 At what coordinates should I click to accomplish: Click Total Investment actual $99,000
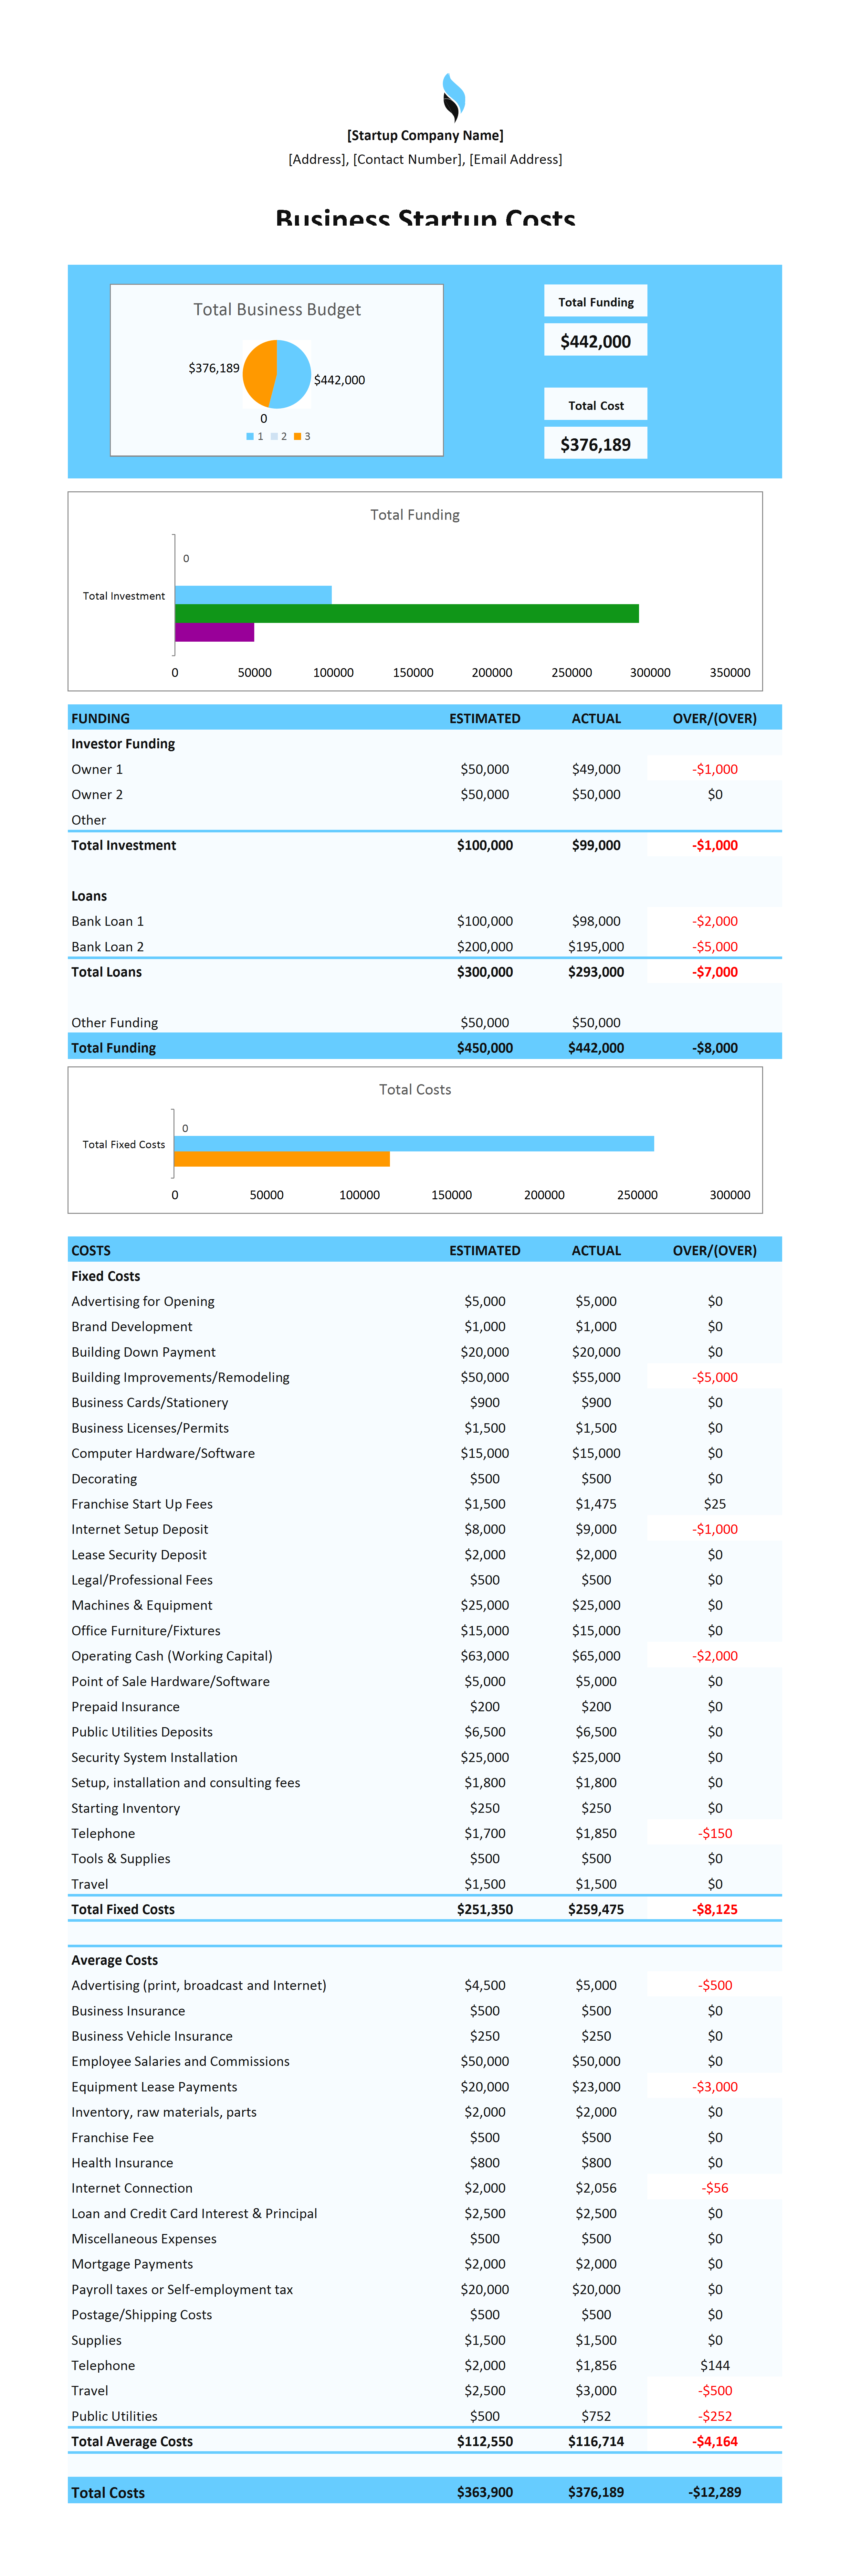(x=596, y=845)
